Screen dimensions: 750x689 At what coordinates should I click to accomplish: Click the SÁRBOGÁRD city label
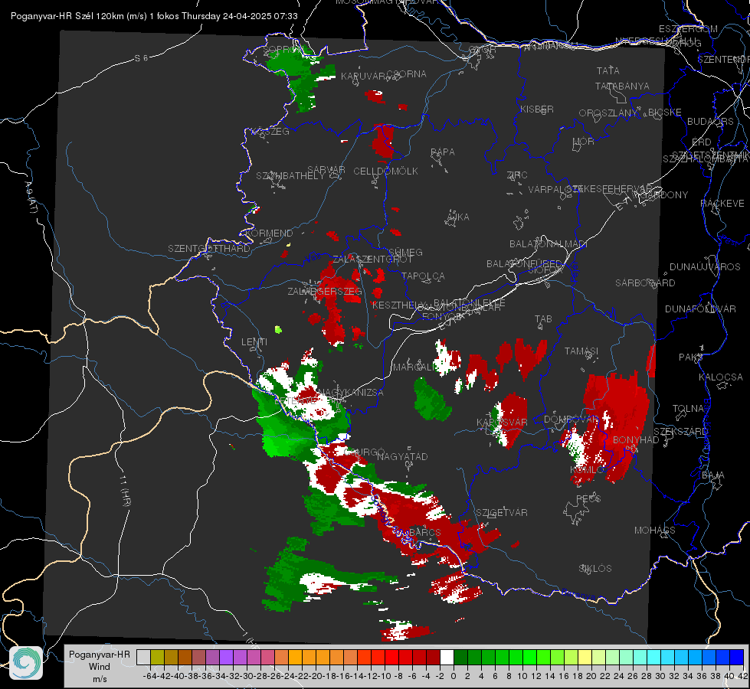pyautogui.click(x=645, y=283)
